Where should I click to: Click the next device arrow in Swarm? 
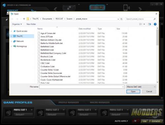[140, 9]
